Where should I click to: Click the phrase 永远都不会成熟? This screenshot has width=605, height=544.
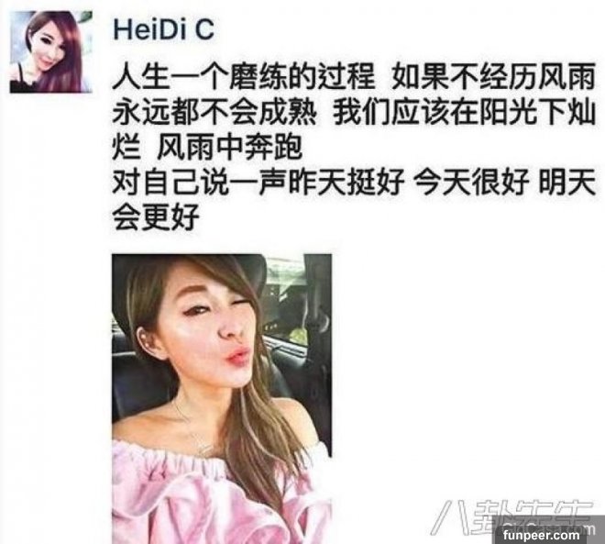click(214, 112)
